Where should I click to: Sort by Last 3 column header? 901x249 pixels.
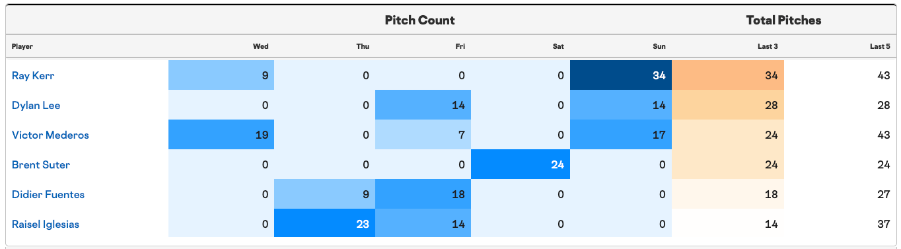pyautogui.click(x=767, y=46)
